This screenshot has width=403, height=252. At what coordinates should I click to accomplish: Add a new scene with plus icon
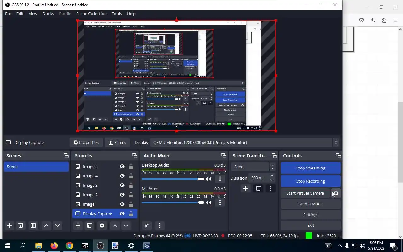click(x=9, y=226)
